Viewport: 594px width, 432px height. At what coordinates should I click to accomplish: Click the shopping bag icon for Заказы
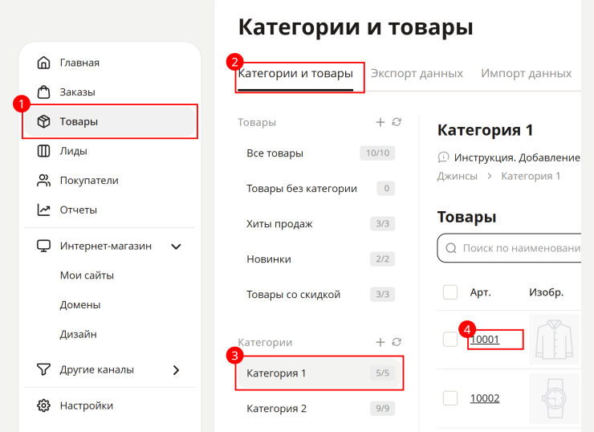coord(43,92)
